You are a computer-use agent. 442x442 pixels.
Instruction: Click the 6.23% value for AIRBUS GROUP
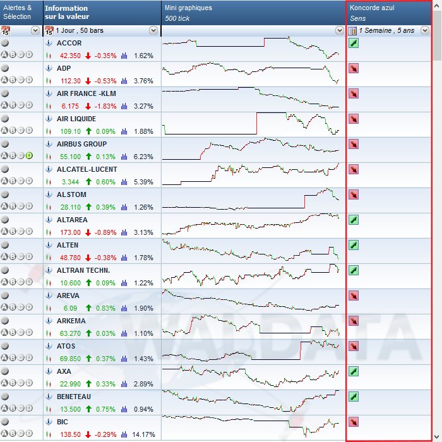(143, 157)
